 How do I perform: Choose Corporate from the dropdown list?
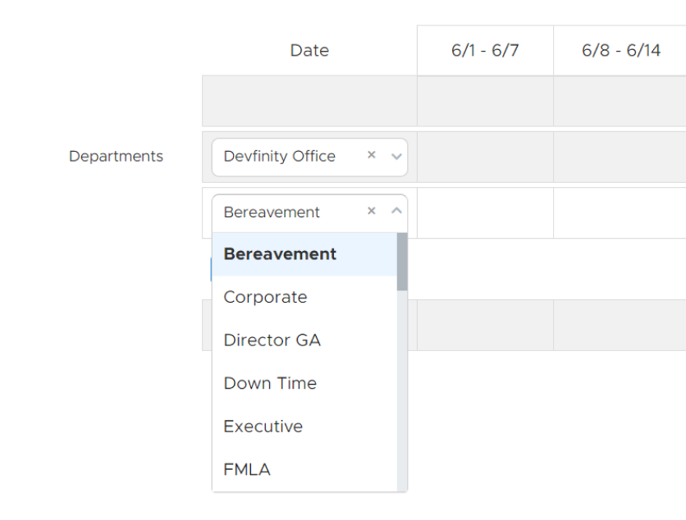(x=265, y=297)
